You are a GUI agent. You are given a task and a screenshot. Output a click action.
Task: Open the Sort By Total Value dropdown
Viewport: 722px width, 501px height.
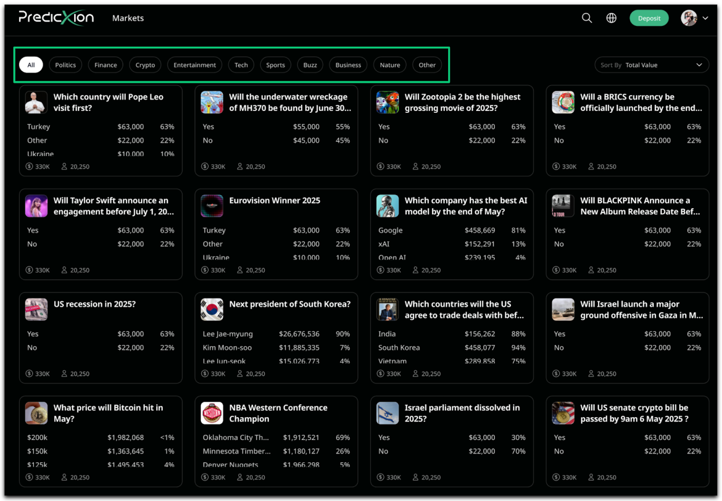point(652,65)
